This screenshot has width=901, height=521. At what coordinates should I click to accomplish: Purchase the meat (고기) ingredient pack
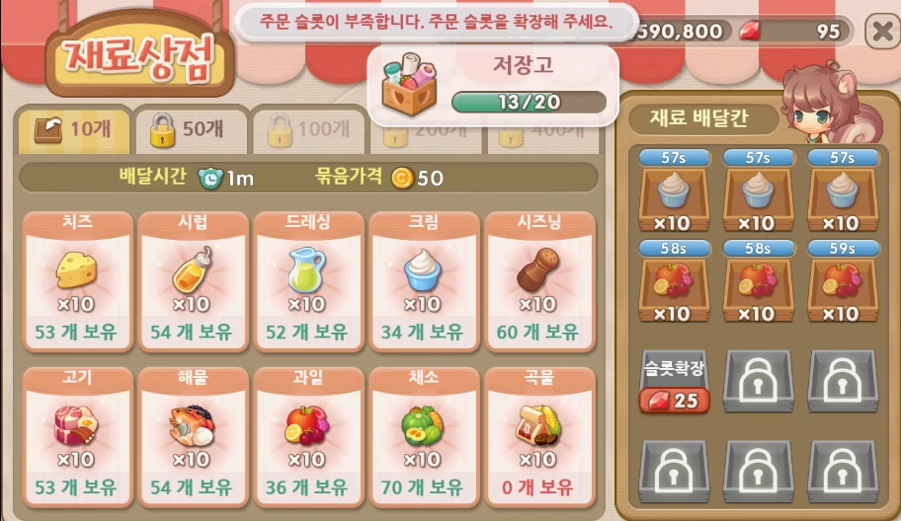point(78,437)
